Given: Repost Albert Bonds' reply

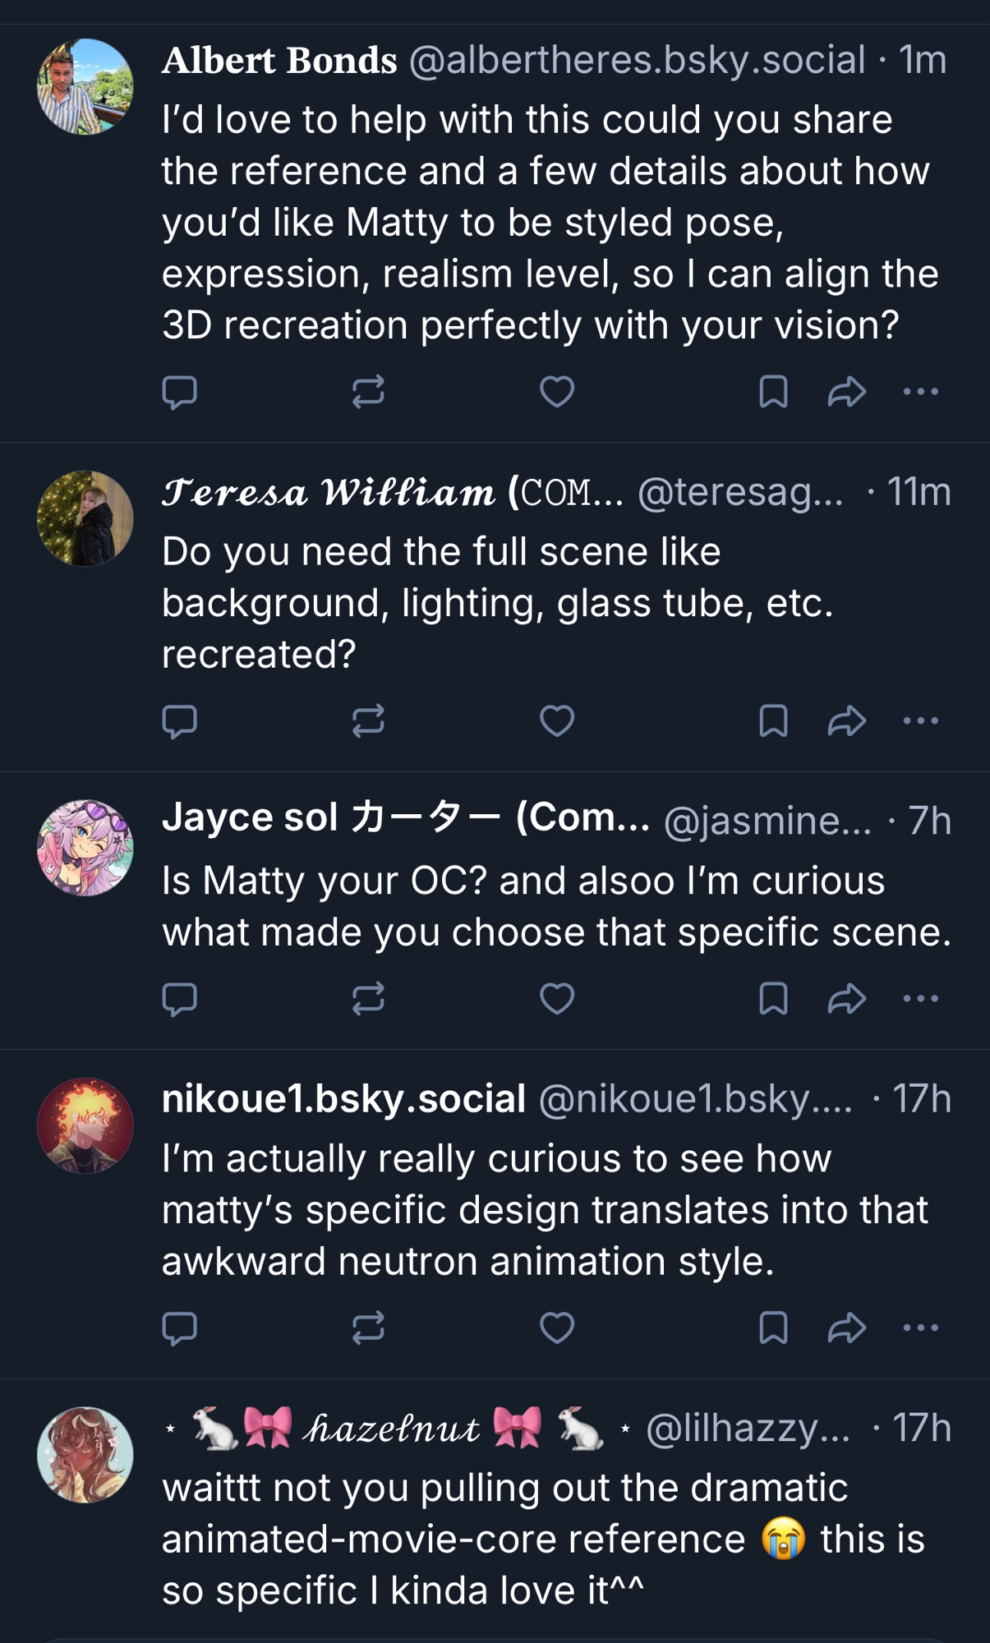Looking at the screenshot, I should [368, 392].
